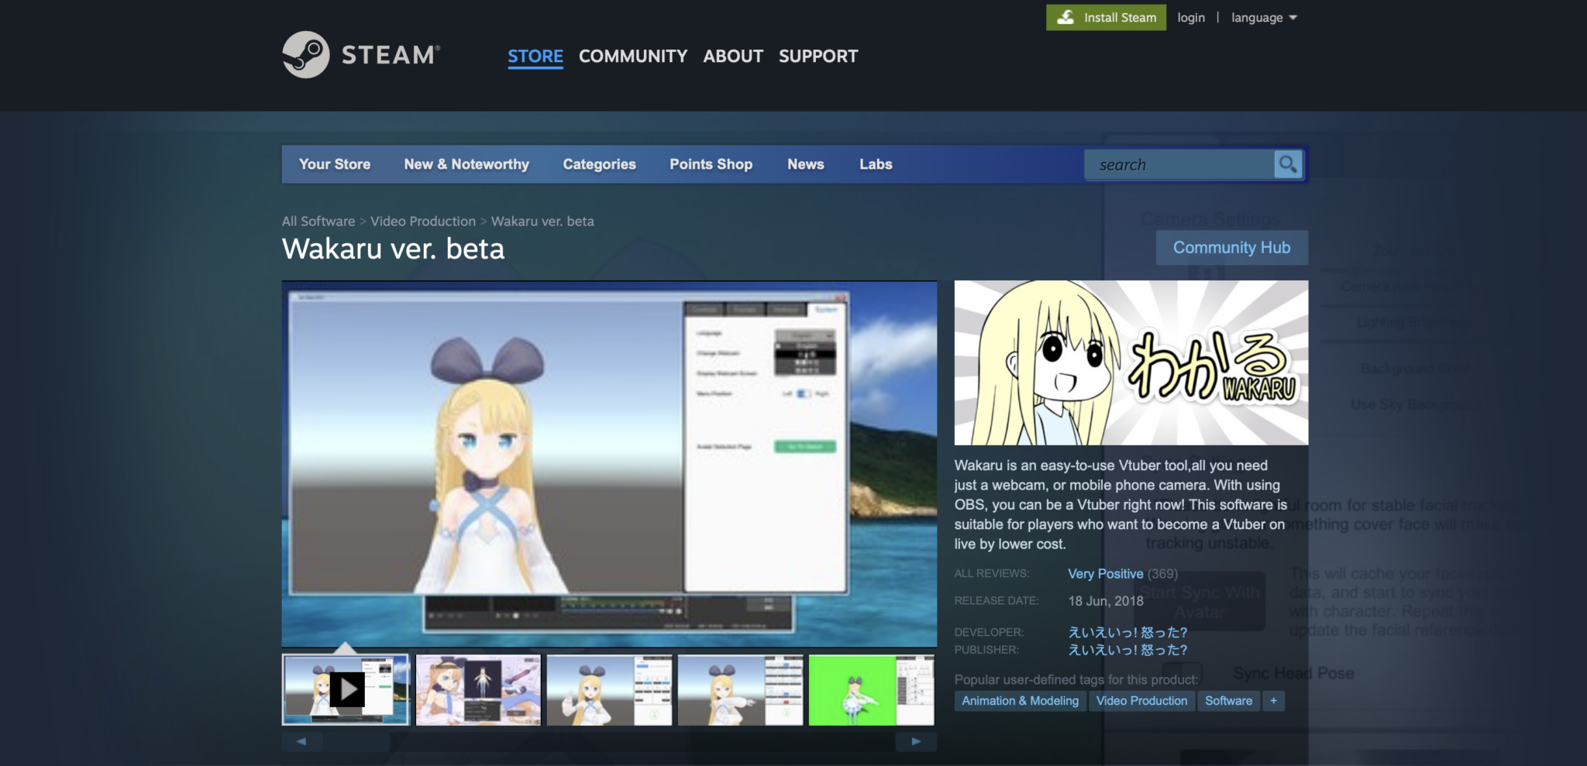This screenshot has width=1587, height=766.
Task: Click the All Software breadcrumb
Action: (x=316, y=221)
